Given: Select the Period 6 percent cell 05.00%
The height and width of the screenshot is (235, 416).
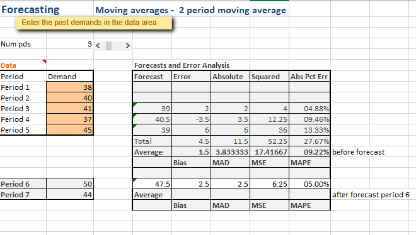Looking at the screenshot, I should tap(309, 183).
